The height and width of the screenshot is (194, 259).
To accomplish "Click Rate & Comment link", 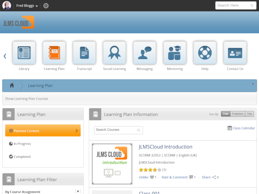I will tap(175, 177).
